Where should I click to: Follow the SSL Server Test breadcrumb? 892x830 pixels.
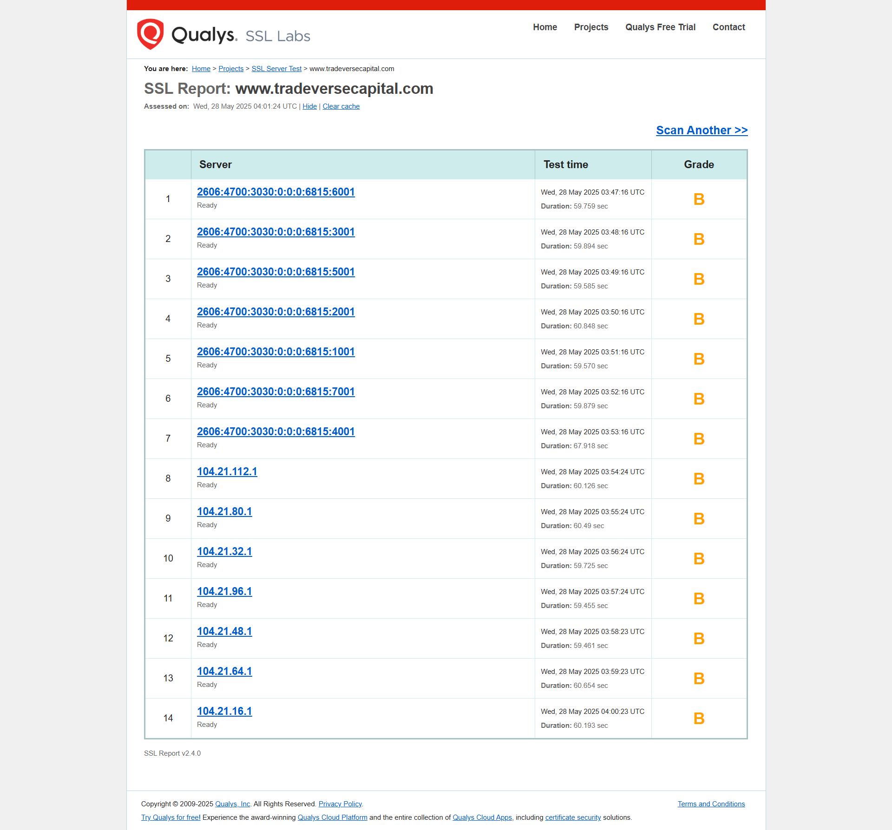[276, 69]
